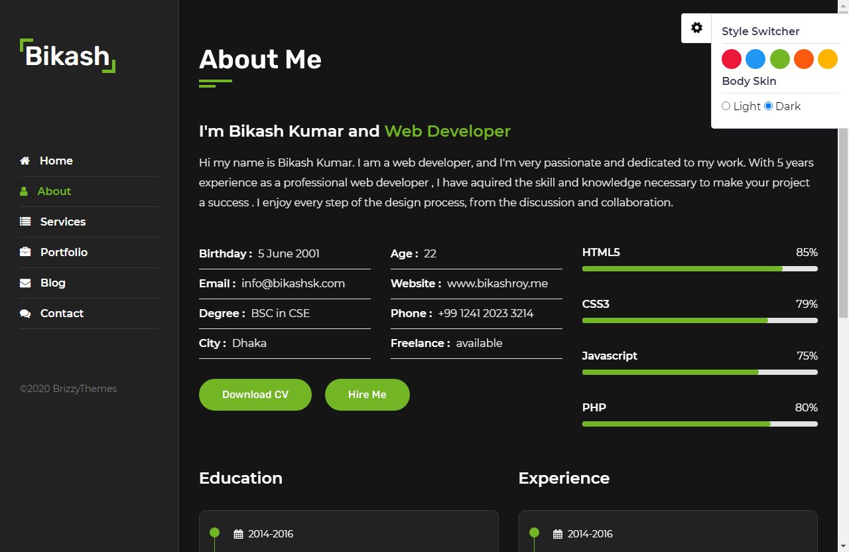
Task: Click the About person icon
Action: [x=24, y=191]
